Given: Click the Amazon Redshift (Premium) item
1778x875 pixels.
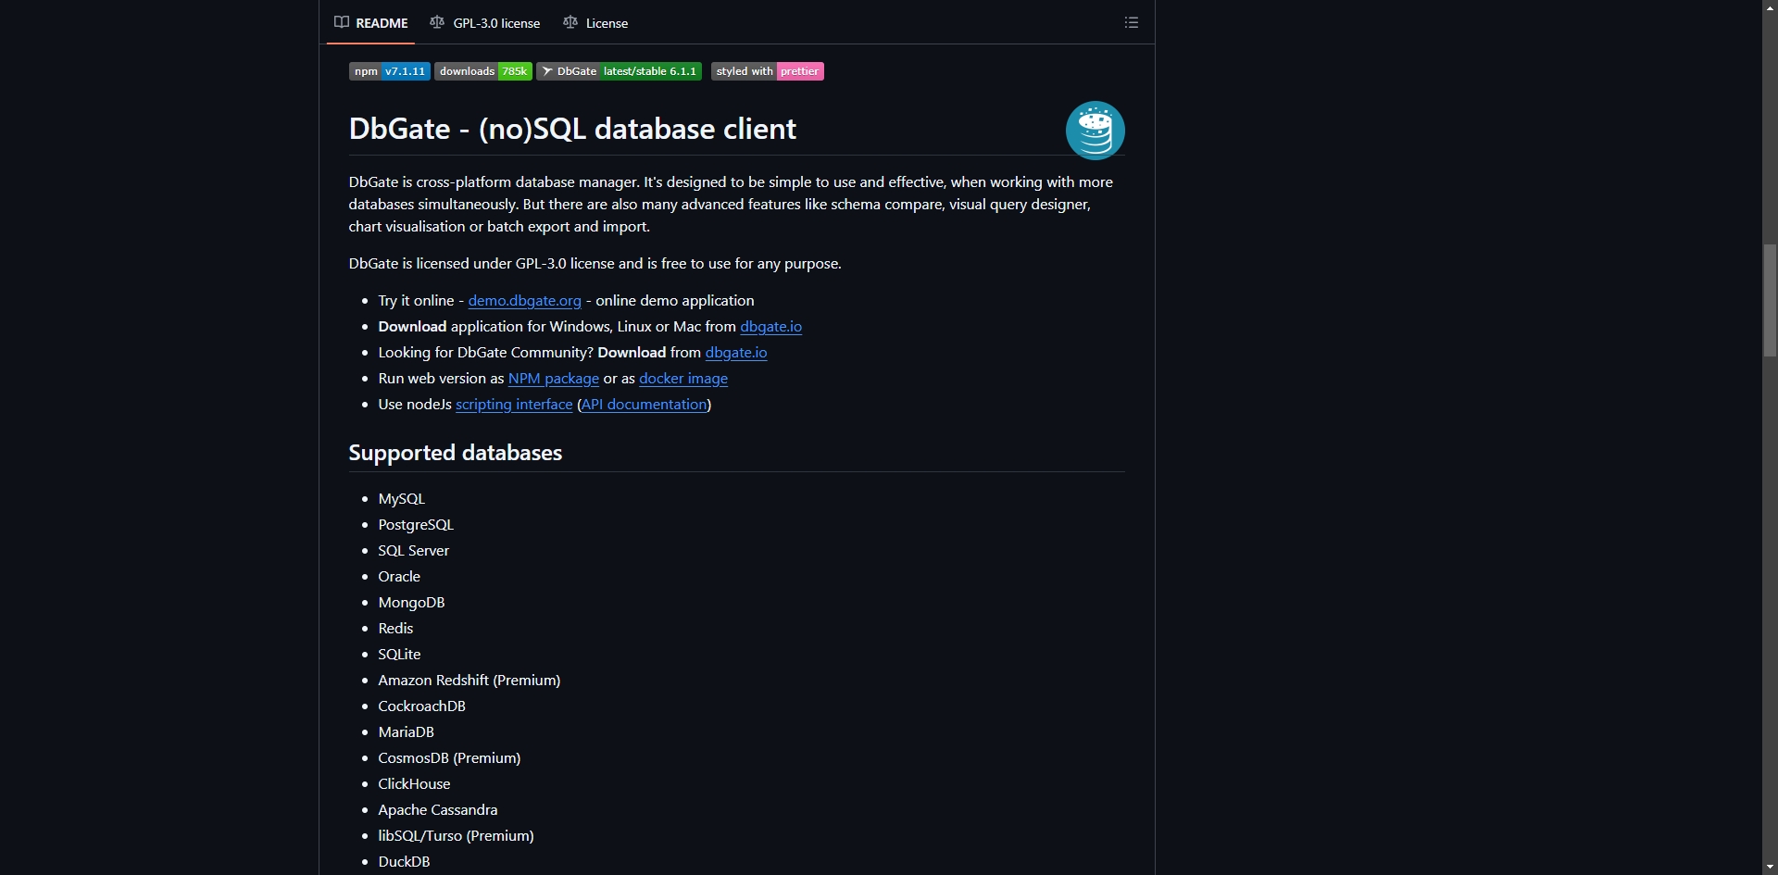Looking at the screenshot, I should [470, 681].
